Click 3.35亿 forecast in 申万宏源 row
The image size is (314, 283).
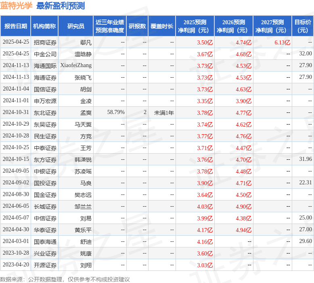coord(205,101)
